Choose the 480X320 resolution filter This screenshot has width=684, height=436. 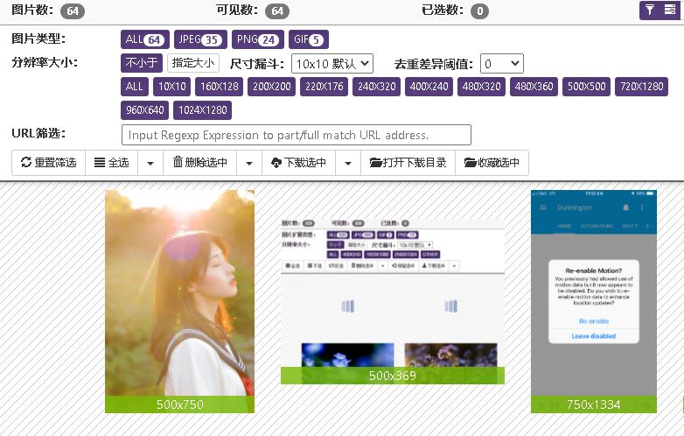(x=481, y=87)
